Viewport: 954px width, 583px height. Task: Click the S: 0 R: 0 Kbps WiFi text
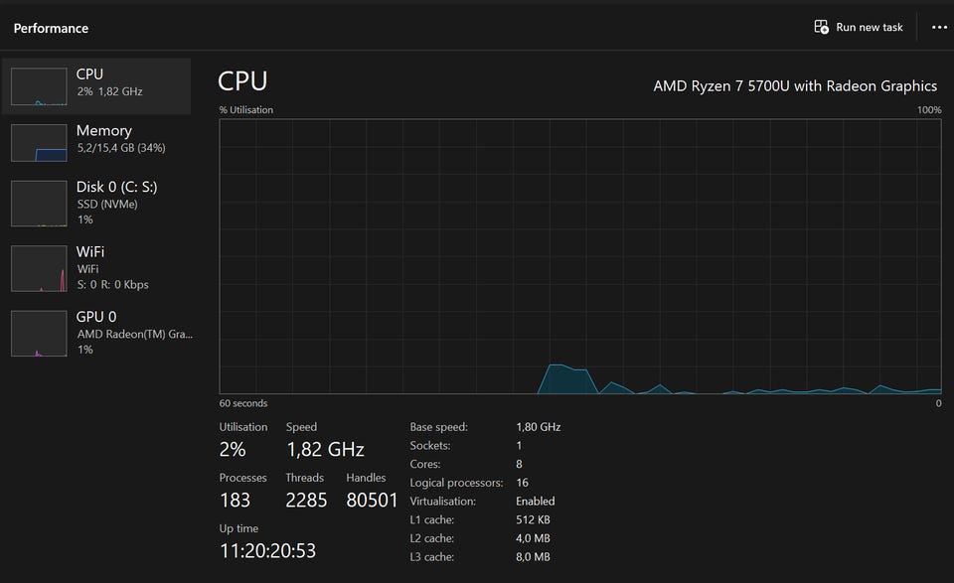point(112,284)
